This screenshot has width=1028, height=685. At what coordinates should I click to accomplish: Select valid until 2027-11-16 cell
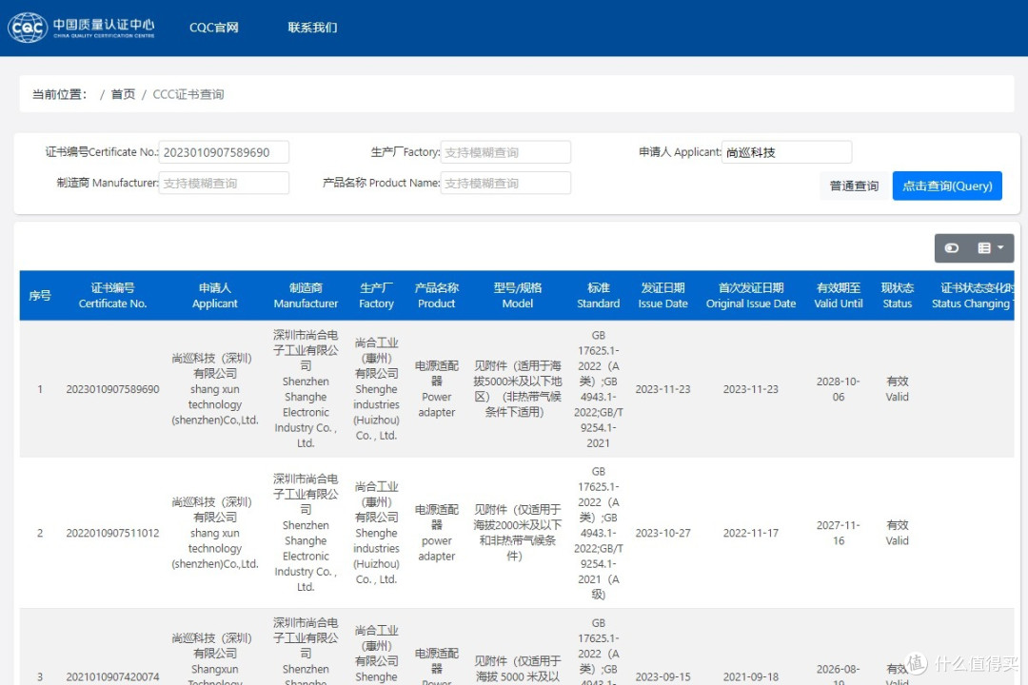(x=839, y=533)
